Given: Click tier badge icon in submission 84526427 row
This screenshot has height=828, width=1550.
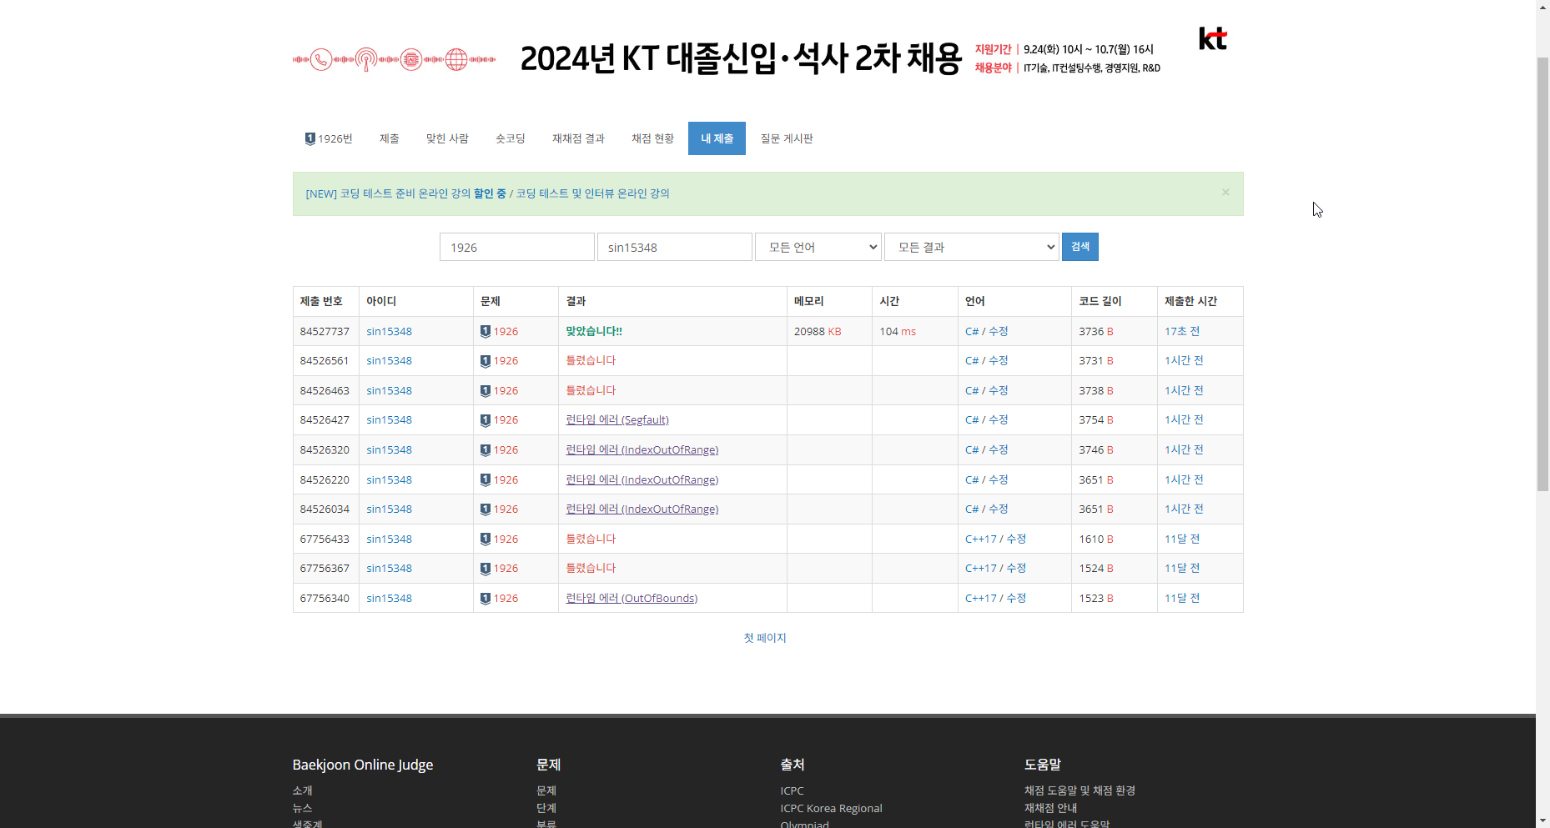Looking at the screenshot, I should point(486,420).
